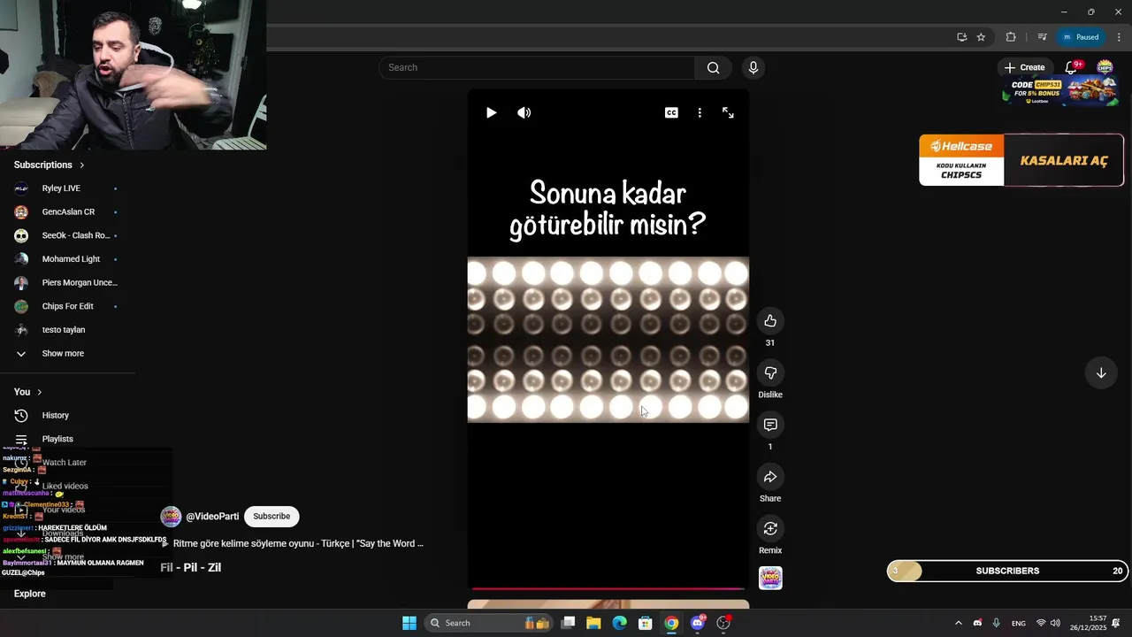The width and height of the screenshot is (1132, 637).
Task: Subscribe to @VideoParti
Action: 272,517
